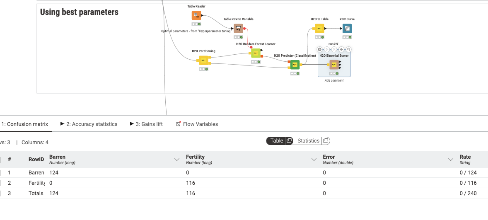488x220 pixels.
Task: Click Add comment below Binomial Scorer
Action: point(334,81)
